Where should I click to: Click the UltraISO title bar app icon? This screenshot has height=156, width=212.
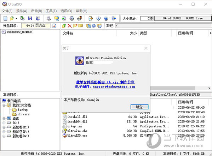point(5,4)
